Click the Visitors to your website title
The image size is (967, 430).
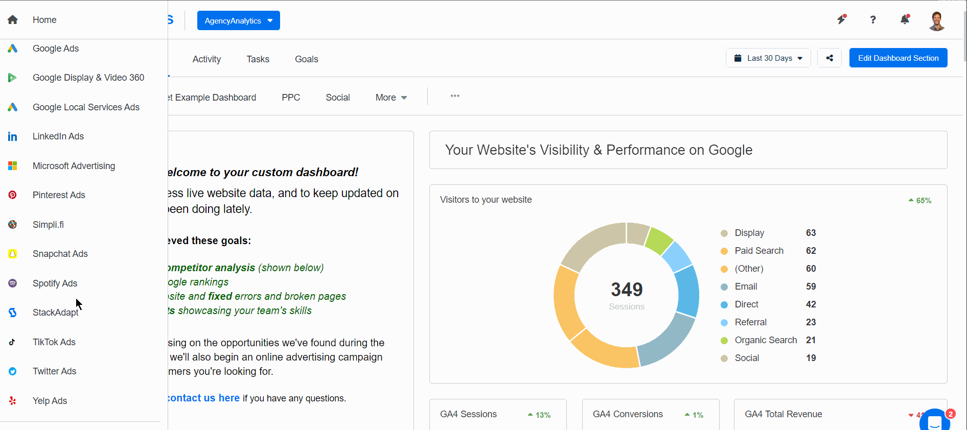486,200
